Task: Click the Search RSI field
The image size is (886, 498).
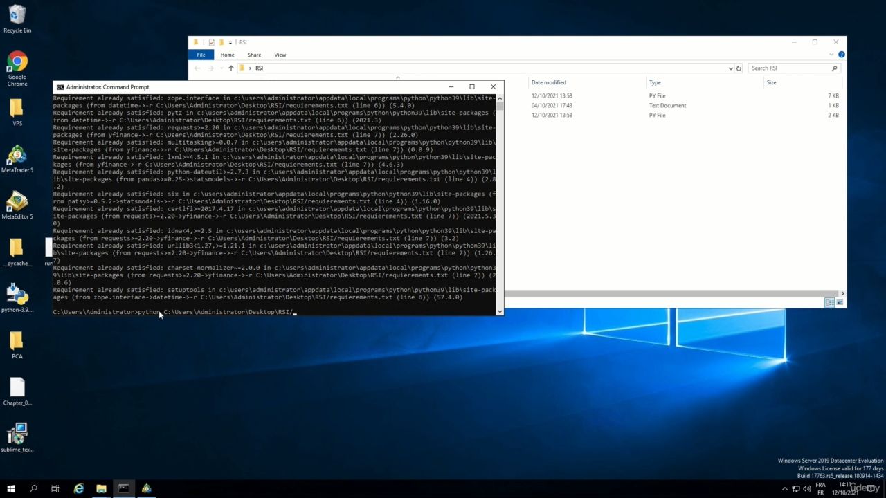Action: click(x=789, y=68)
